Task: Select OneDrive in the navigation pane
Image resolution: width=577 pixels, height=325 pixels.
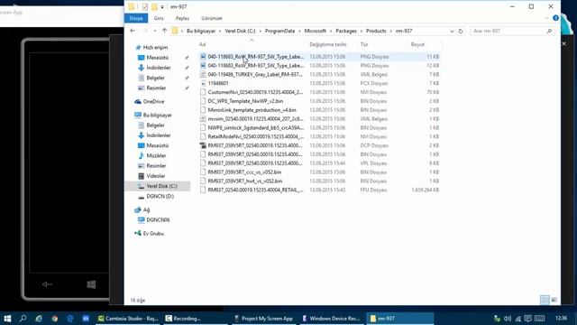Action: point(153,102)
